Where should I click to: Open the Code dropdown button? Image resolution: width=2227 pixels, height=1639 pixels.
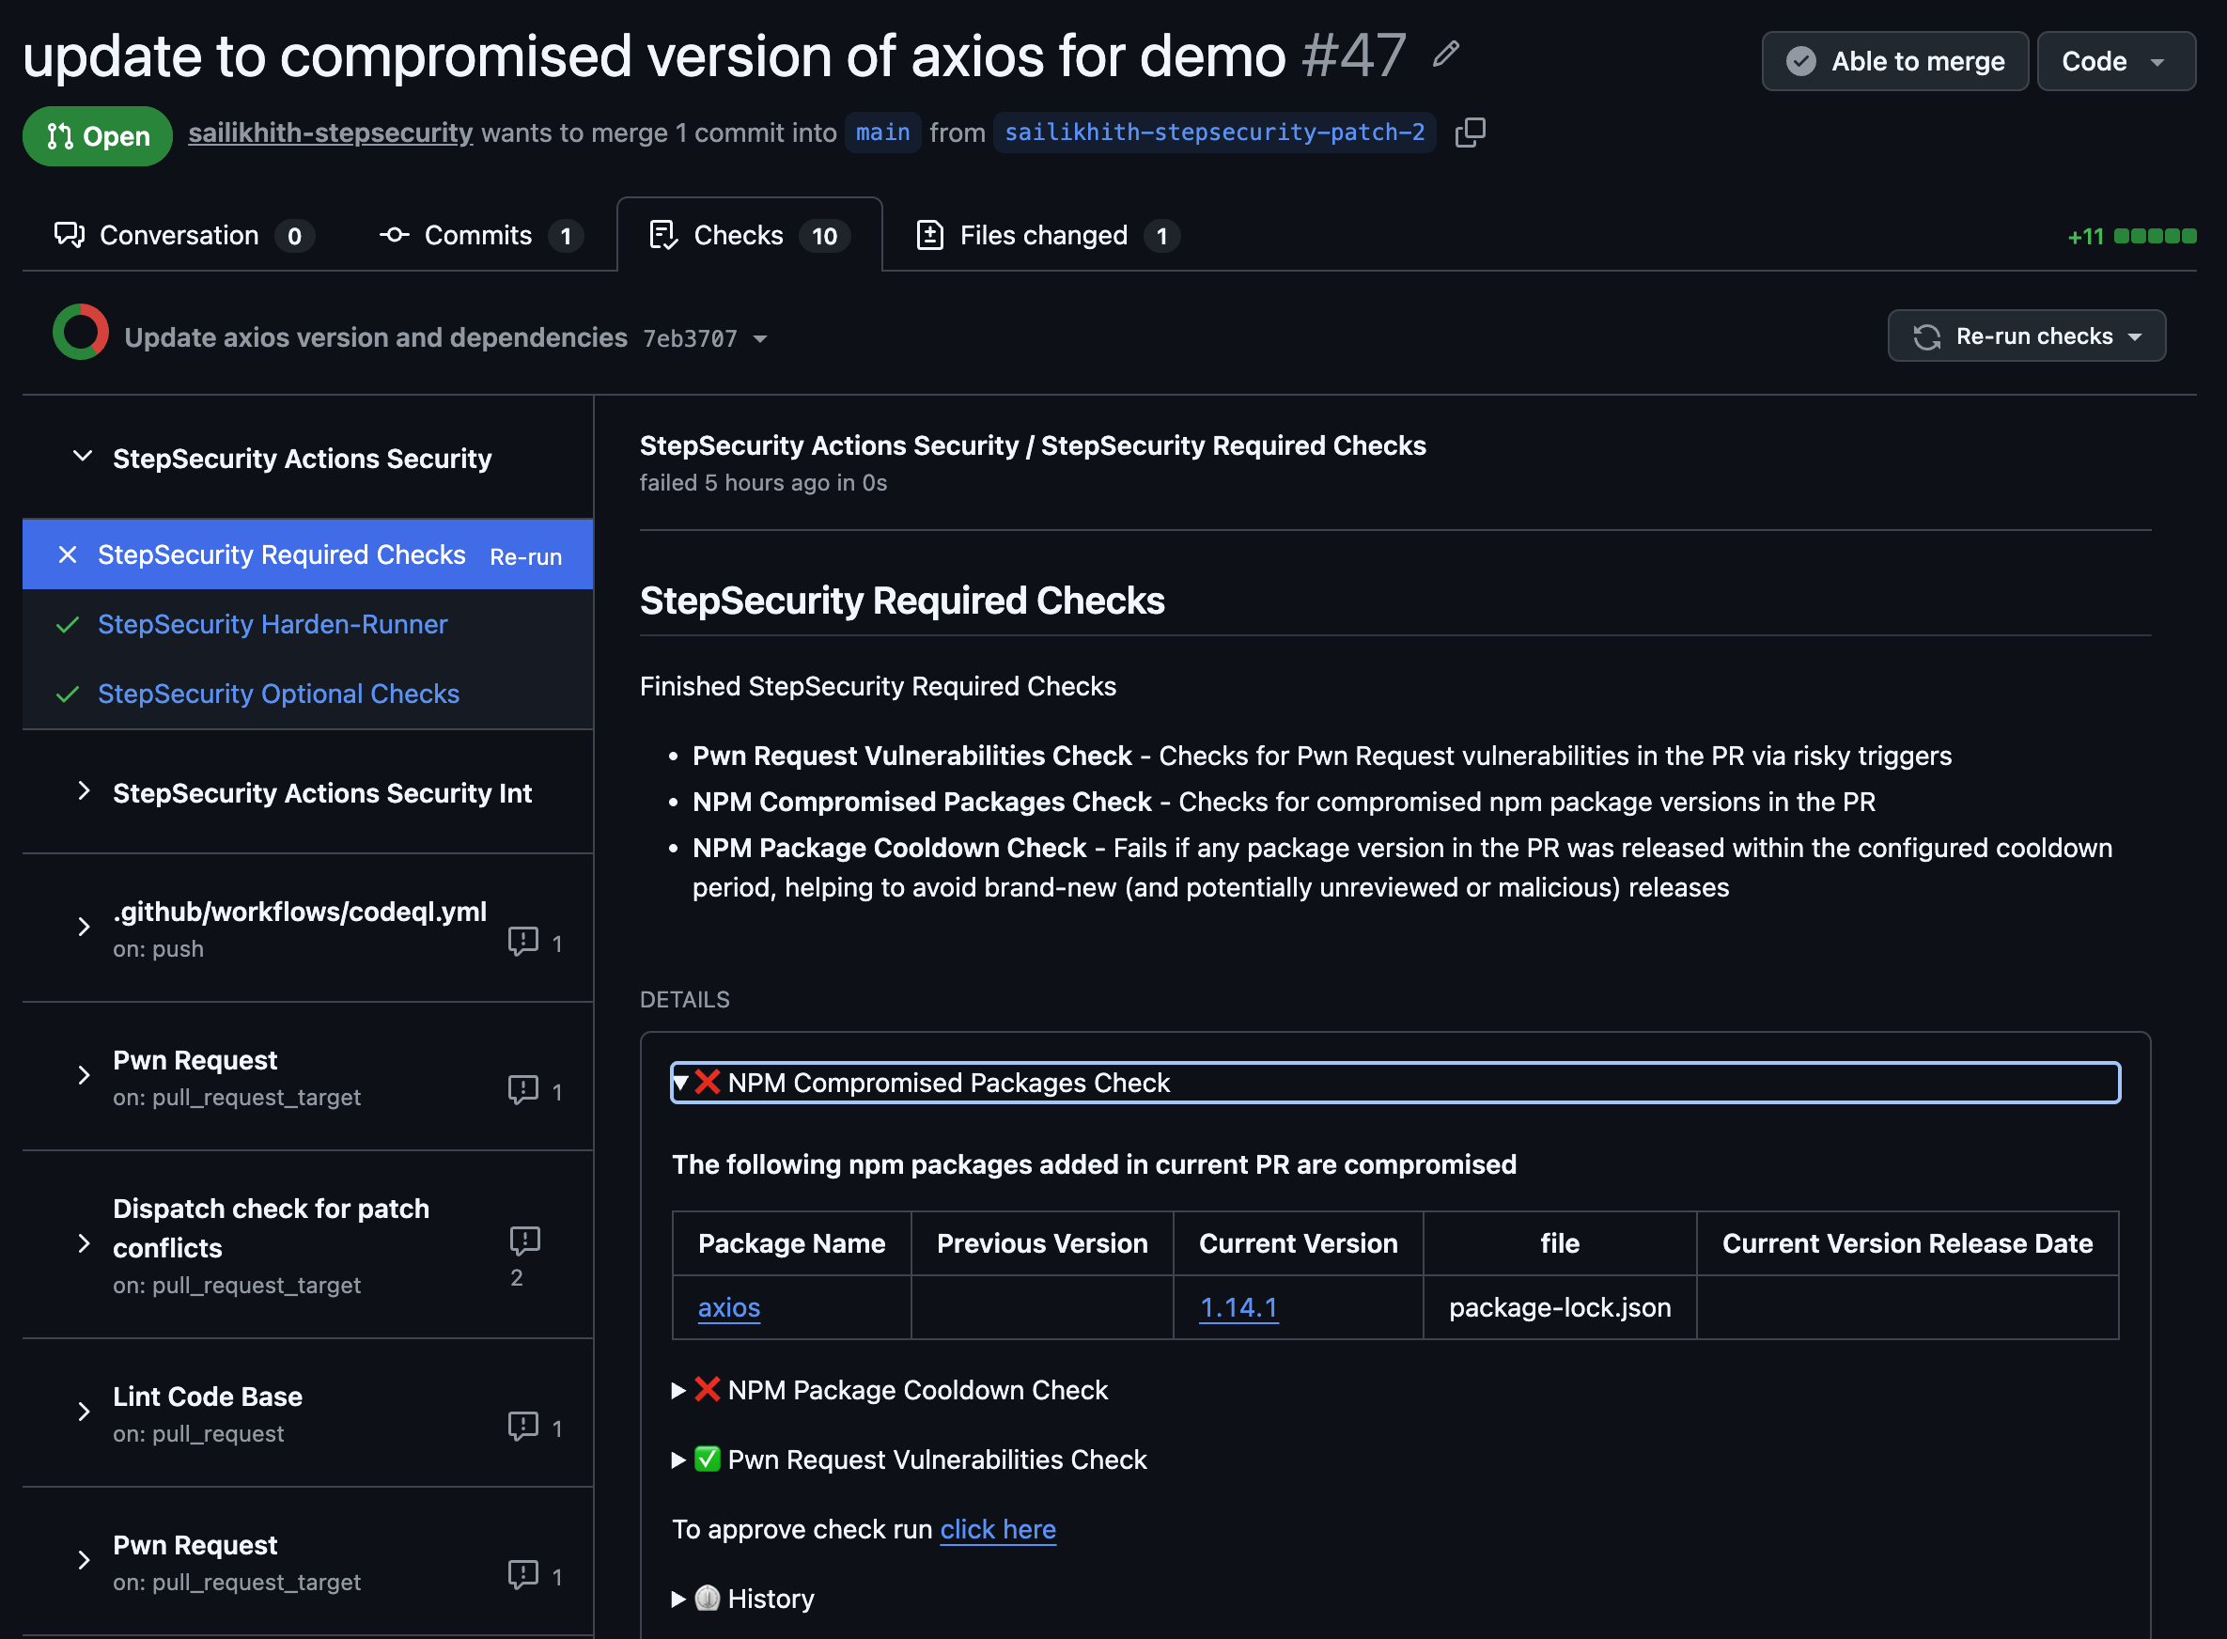click(2114, 61)
